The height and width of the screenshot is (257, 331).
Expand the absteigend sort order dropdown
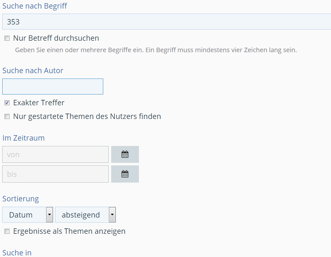[85, 215]
